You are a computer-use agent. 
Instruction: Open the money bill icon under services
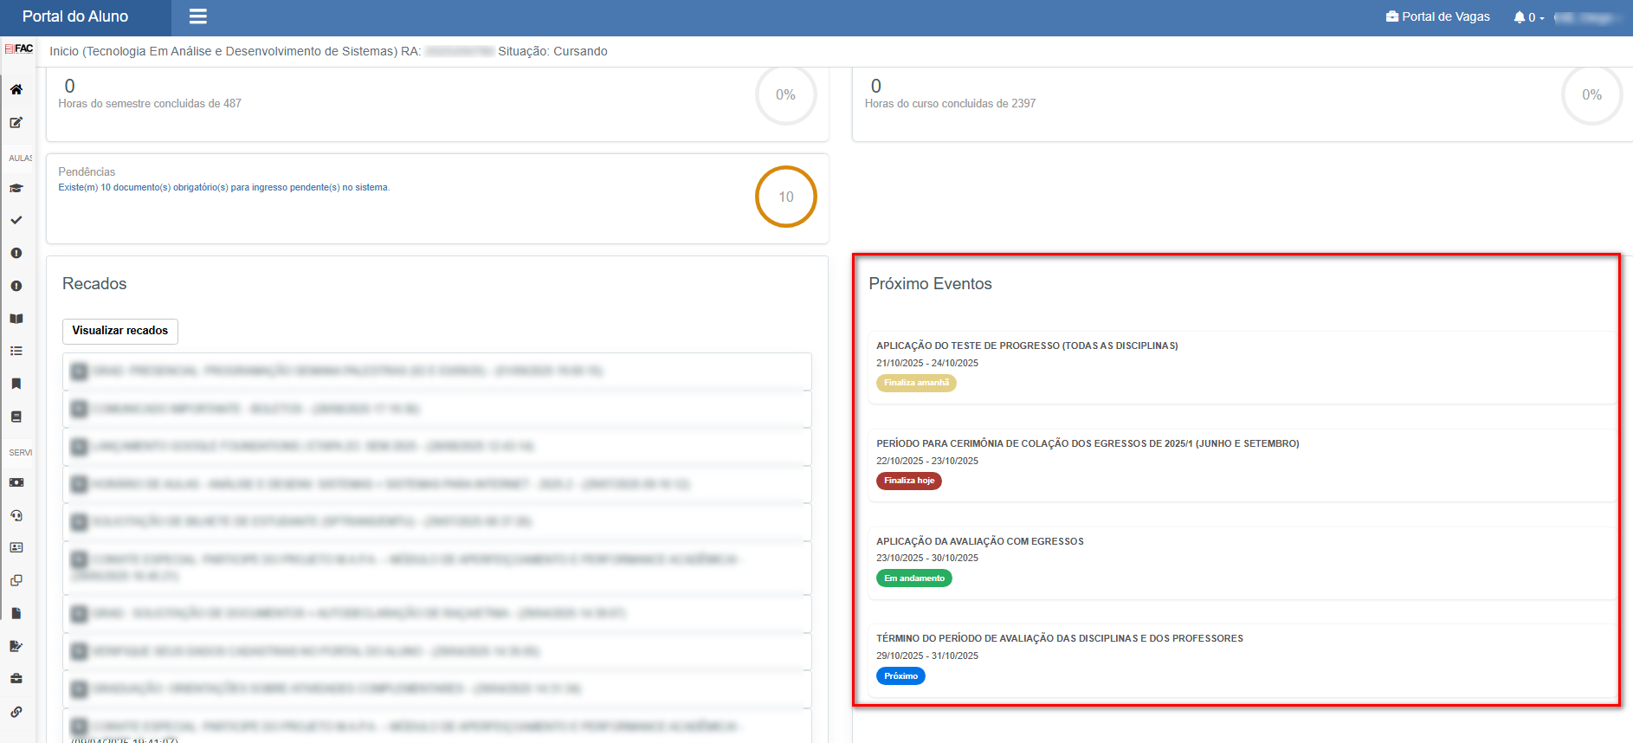pyautogui.click(x=16, y=482)
